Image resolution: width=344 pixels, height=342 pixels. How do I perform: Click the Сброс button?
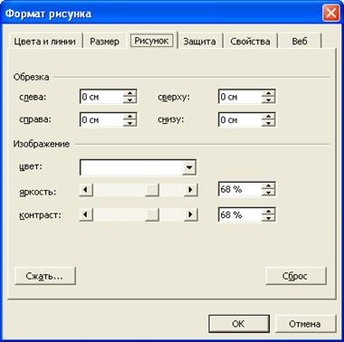pos(295,276)
